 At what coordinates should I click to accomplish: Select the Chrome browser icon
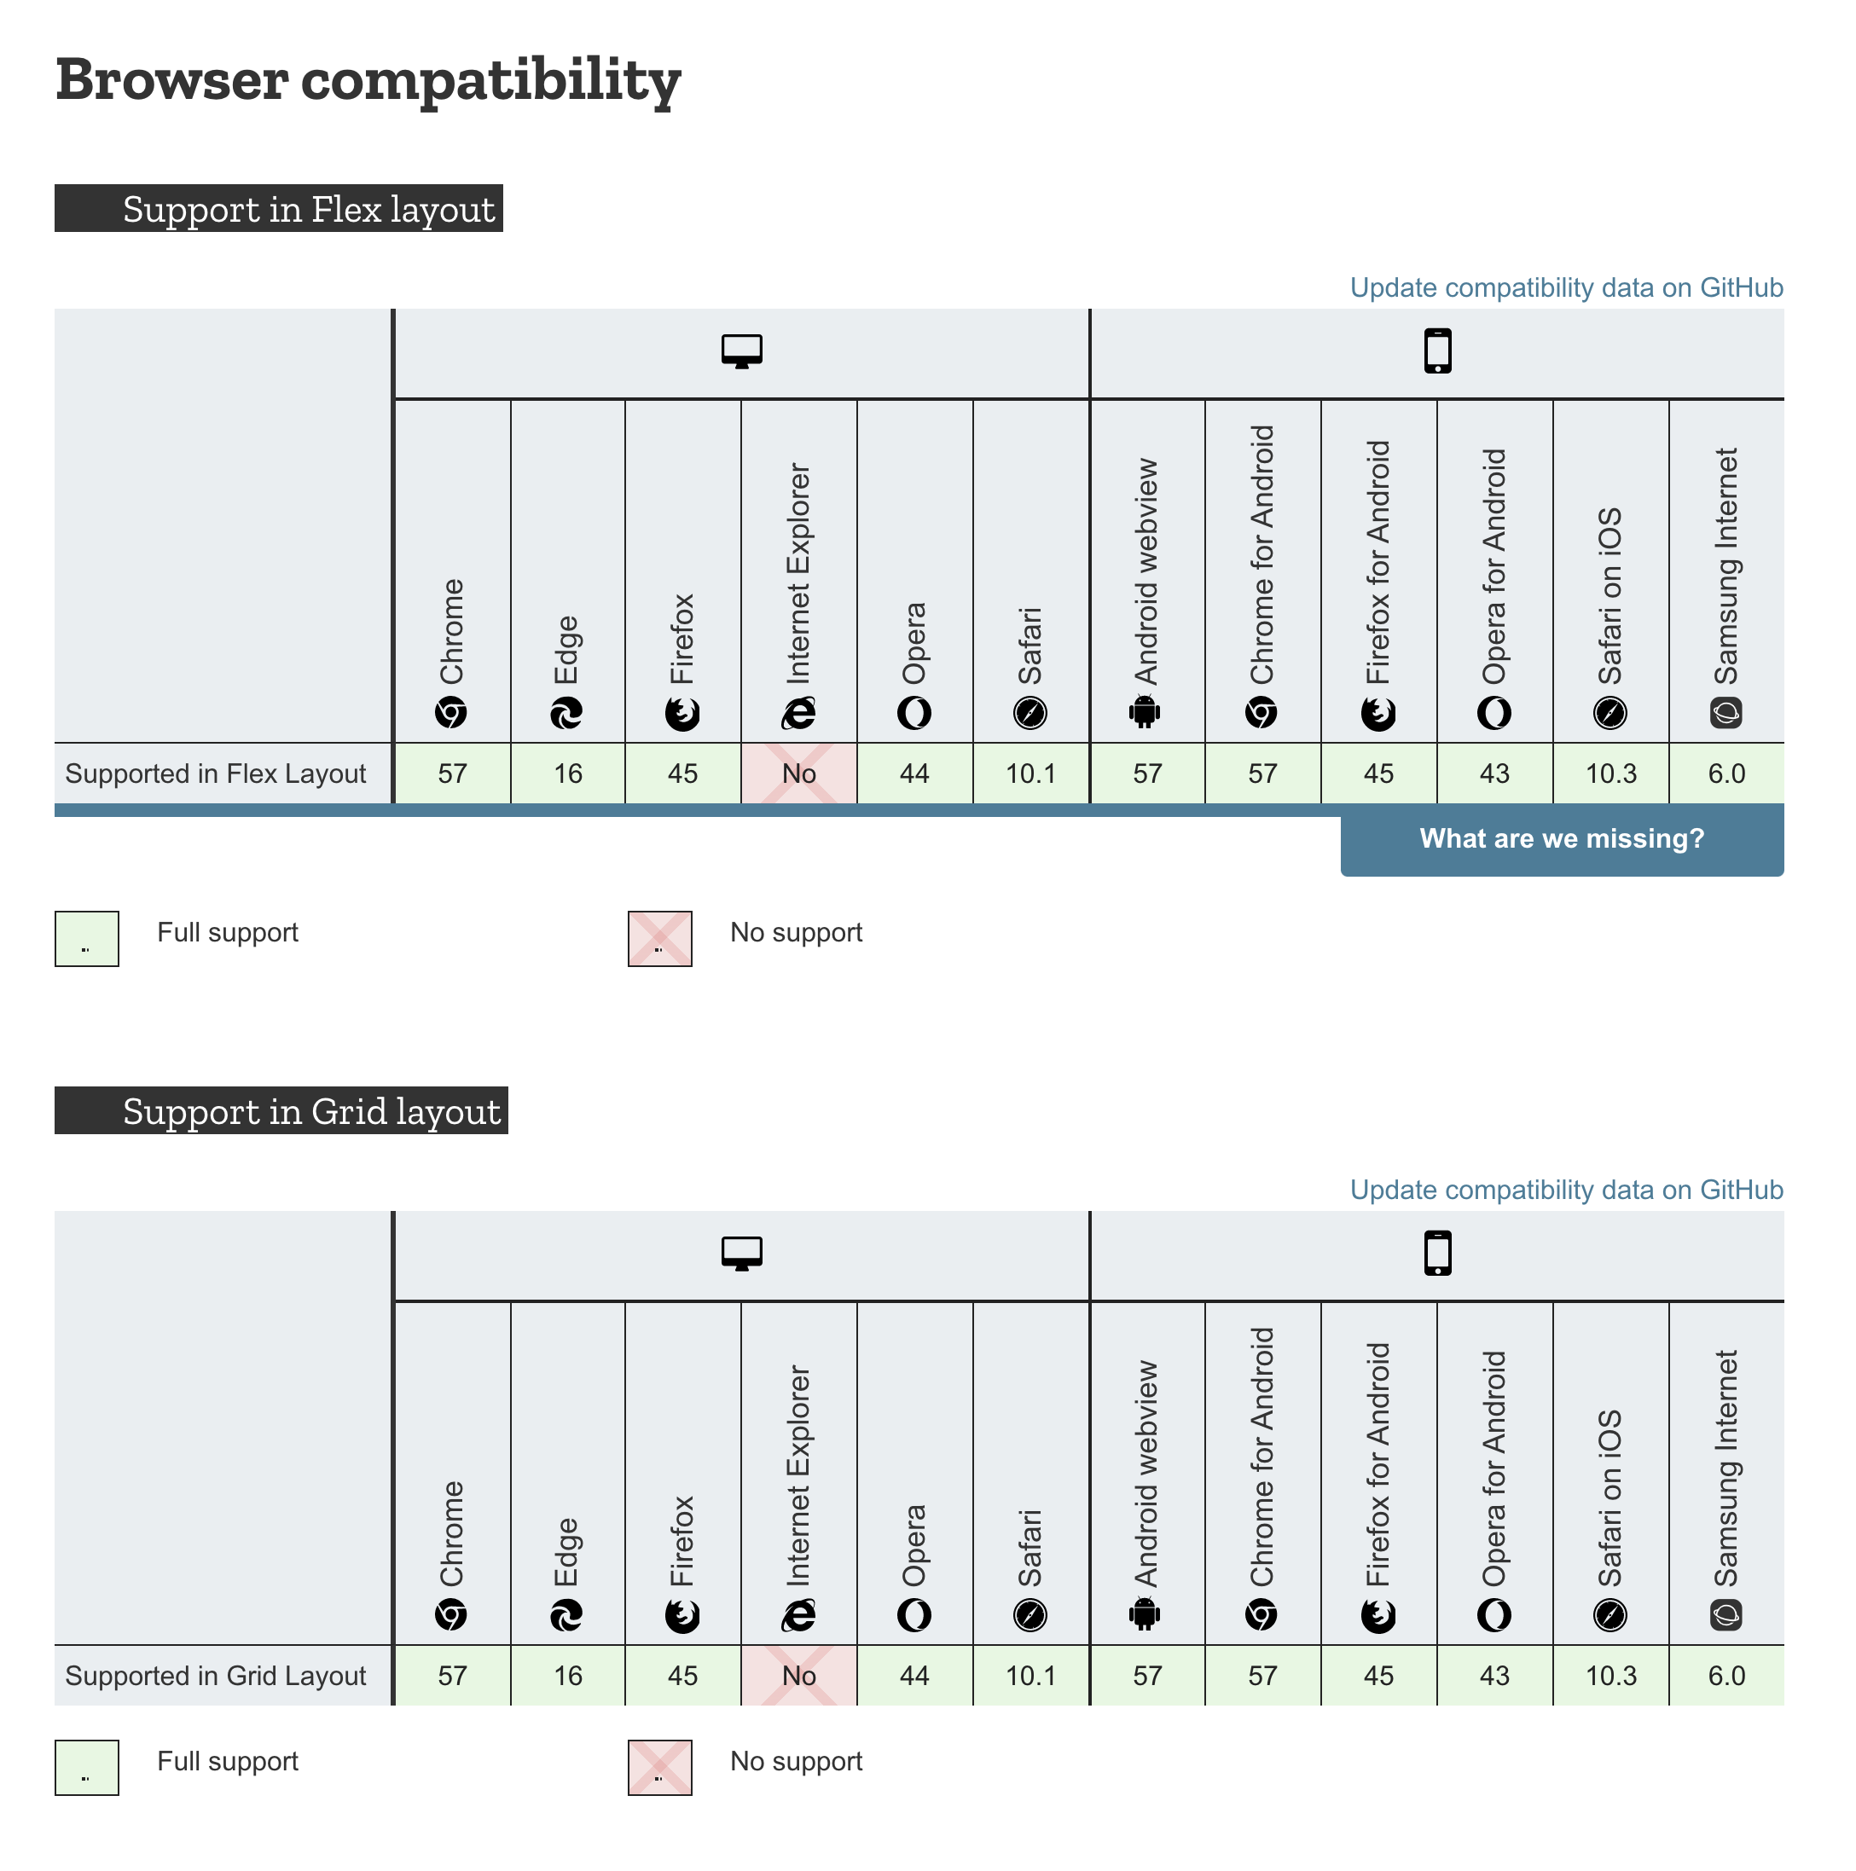451,713
